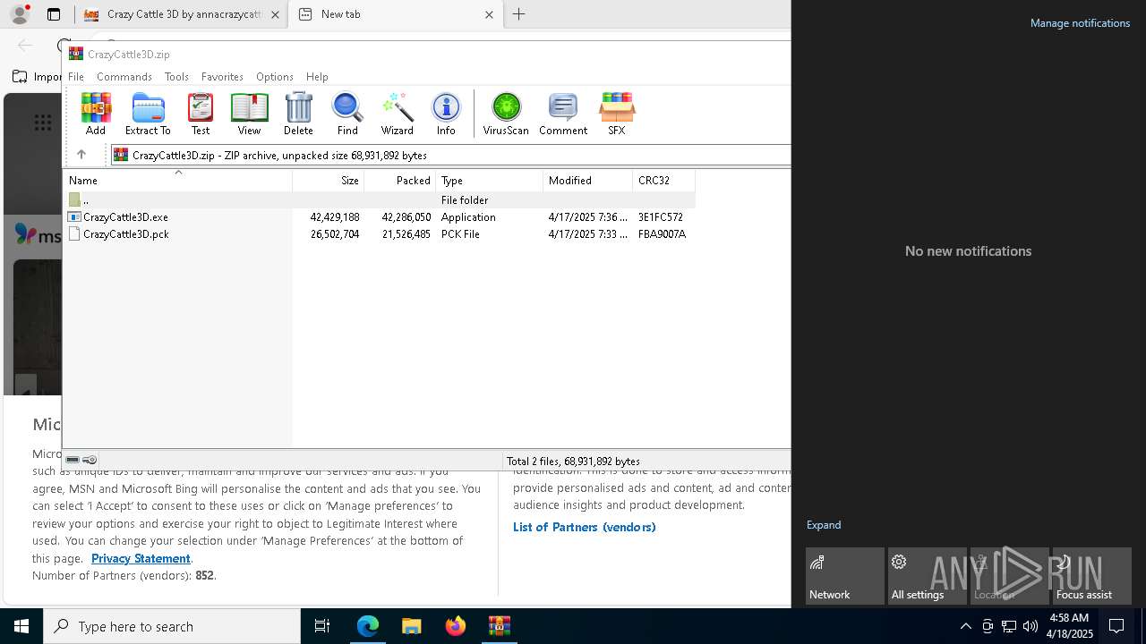The width and height of the screenshot is (1146, 644).
Task: Click the notification center icon
Action: (x=1116, y=626)
